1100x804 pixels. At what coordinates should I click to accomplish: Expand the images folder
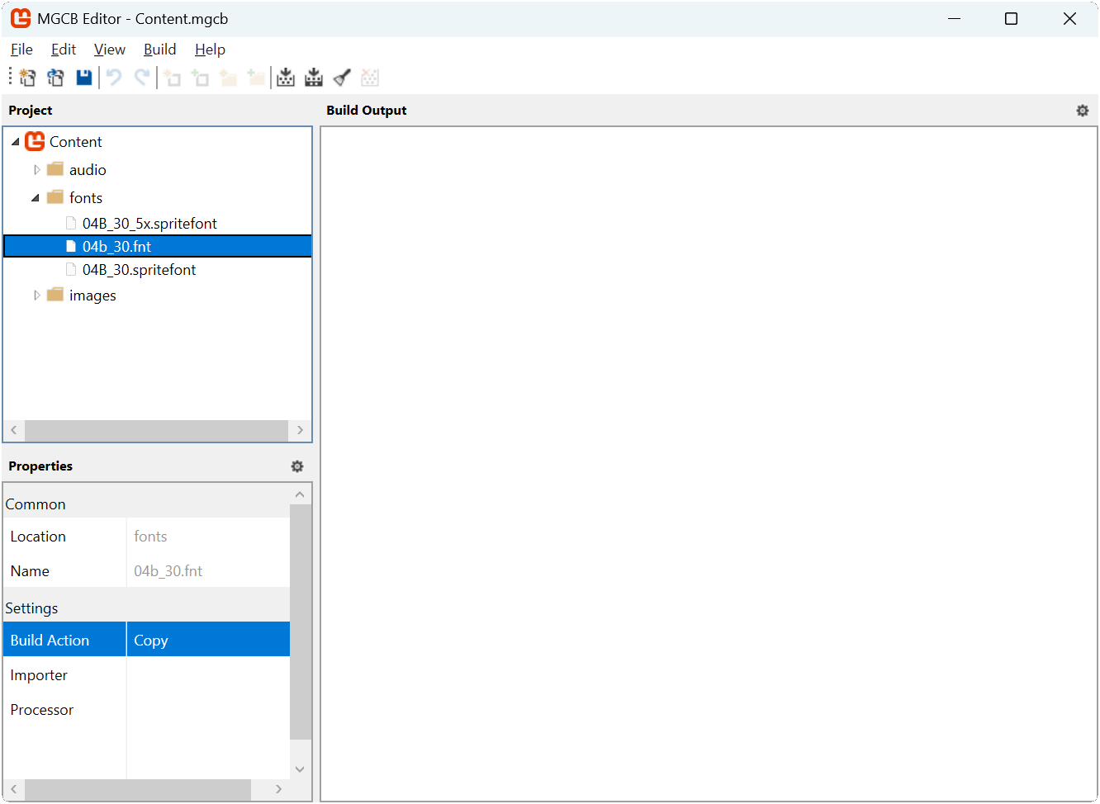coord(36,296)
